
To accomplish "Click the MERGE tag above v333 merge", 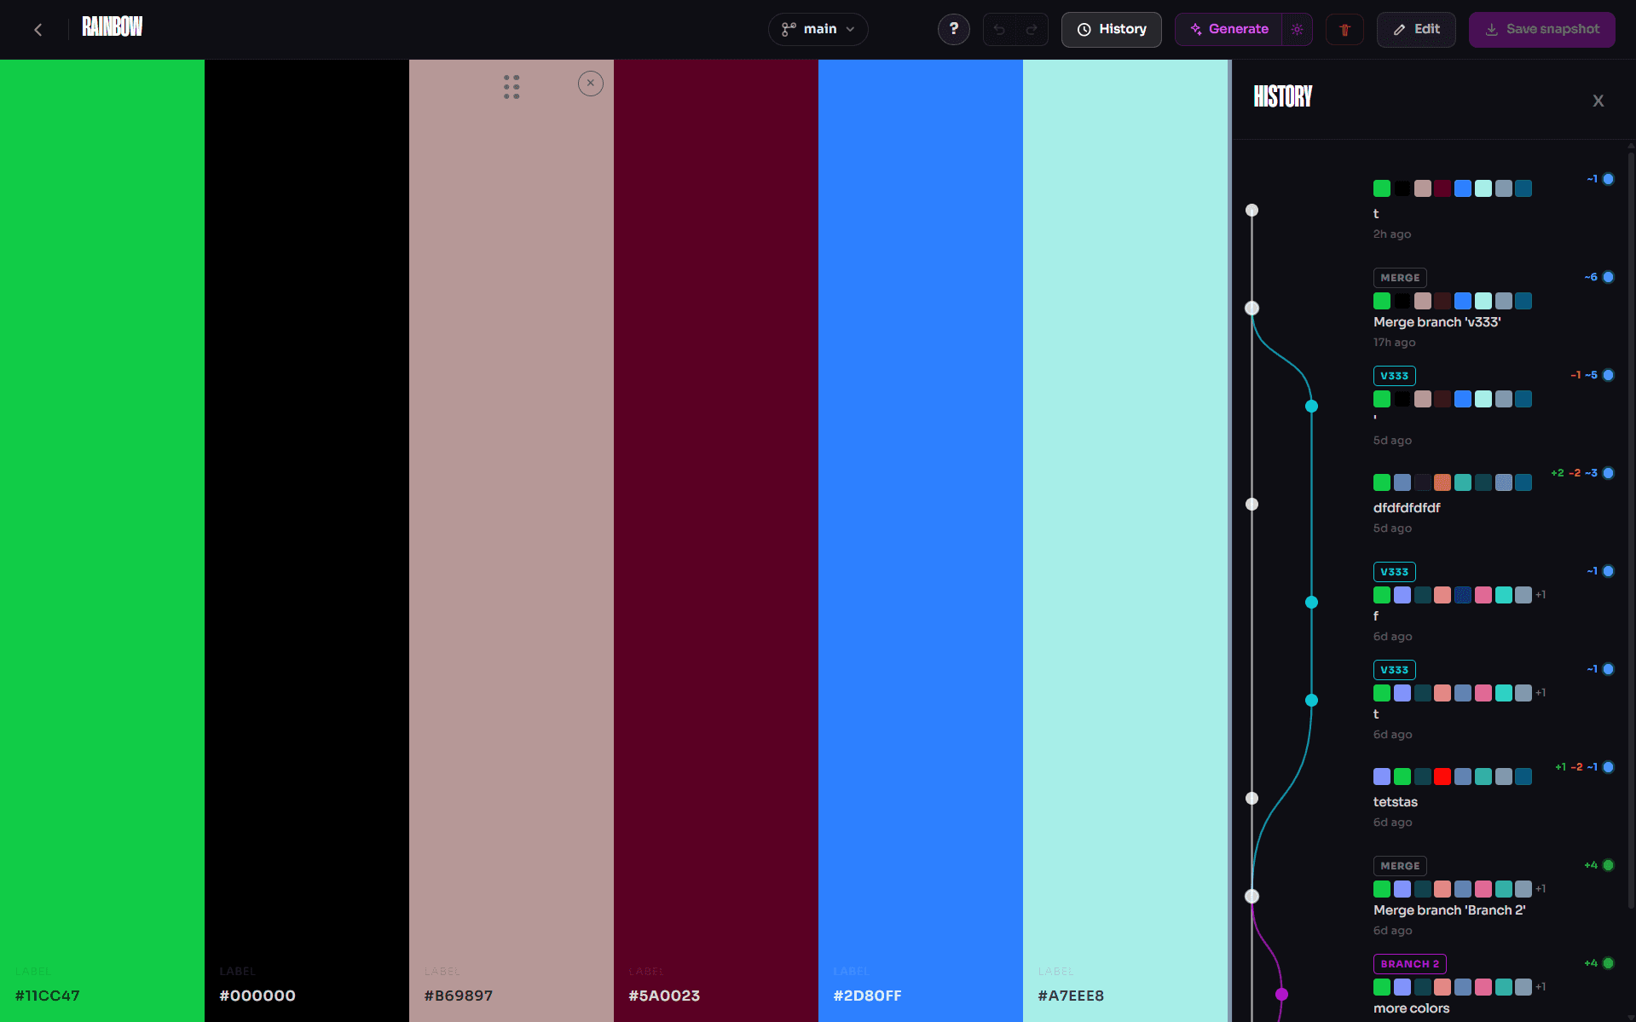I will (1400, 278).
